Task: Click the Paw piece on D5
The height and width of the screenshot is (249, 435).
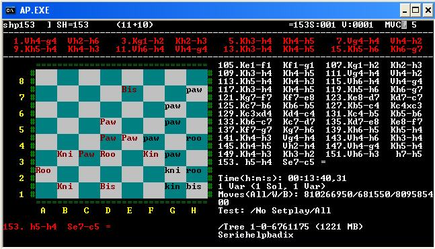Action: click(x=108, y=122)
